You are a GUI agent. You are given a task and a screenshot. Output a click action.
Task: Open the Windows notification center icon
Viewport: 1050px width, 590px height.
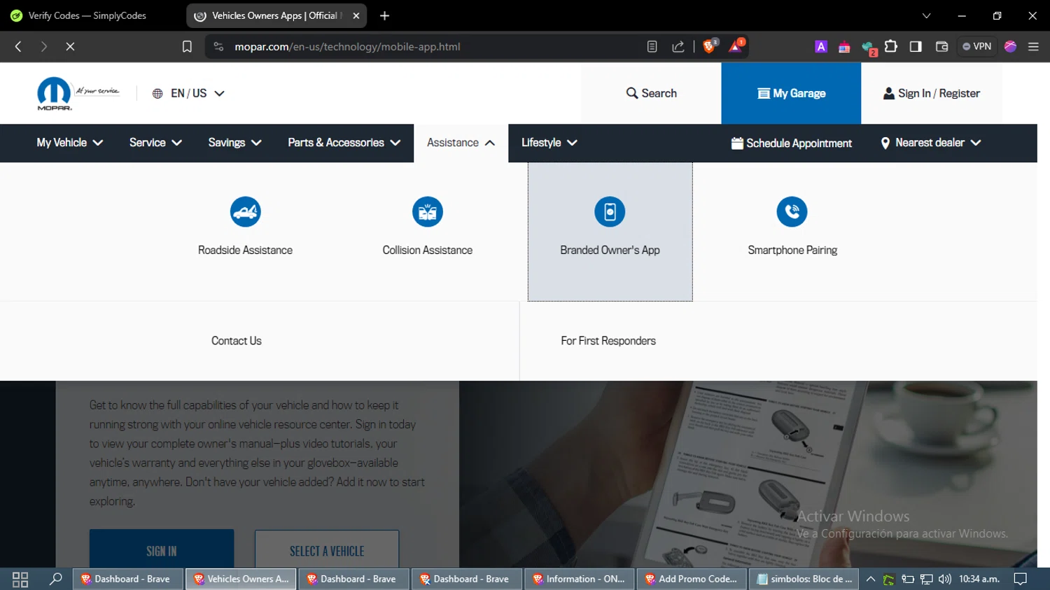coord(1021,579)
